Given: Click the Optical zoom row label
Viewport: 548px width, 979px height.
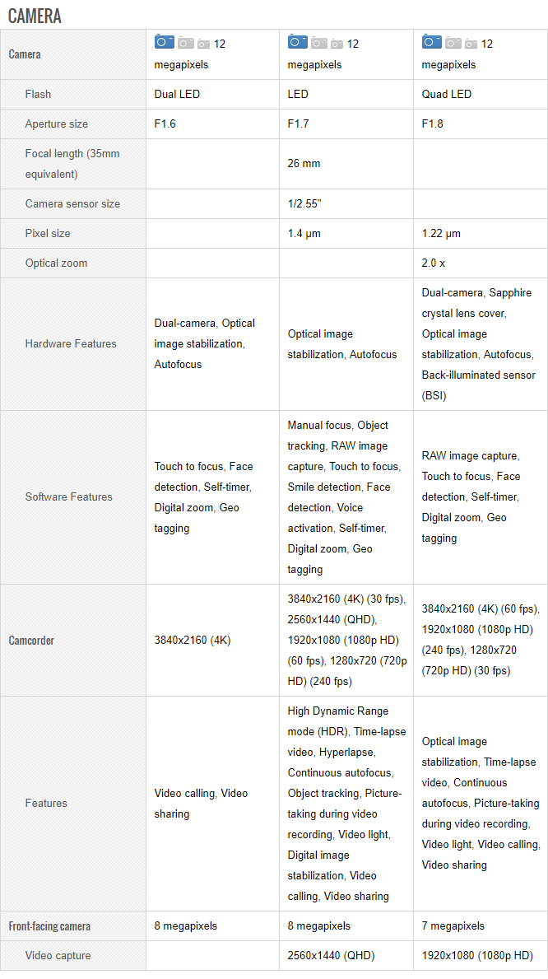Looking at the screenshot, I should pyautogui.click(x=56, y=263).
